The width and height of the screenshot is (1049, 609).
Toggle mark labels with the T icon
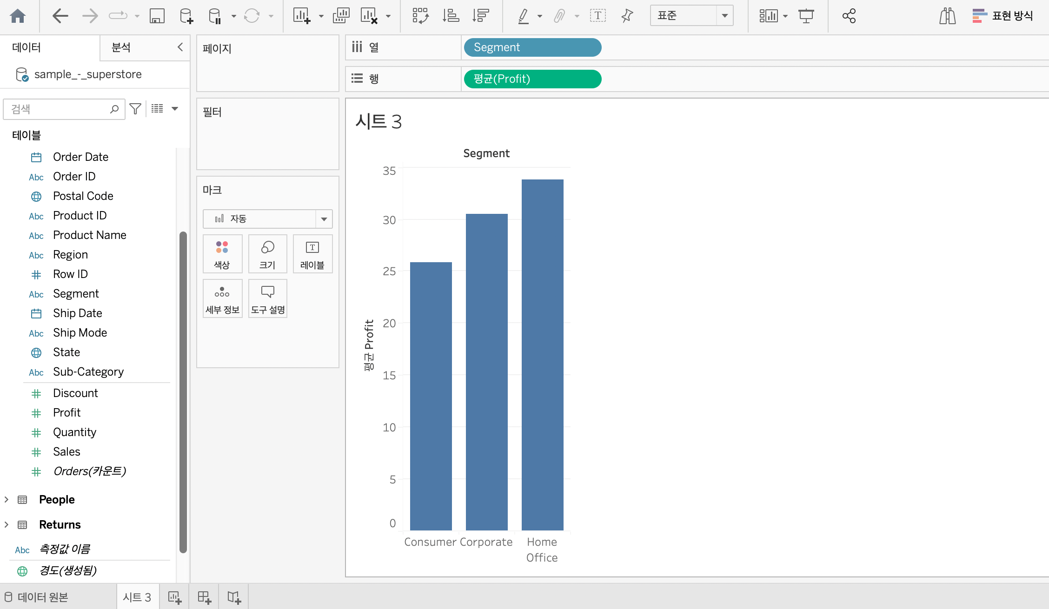pos(598,16)
